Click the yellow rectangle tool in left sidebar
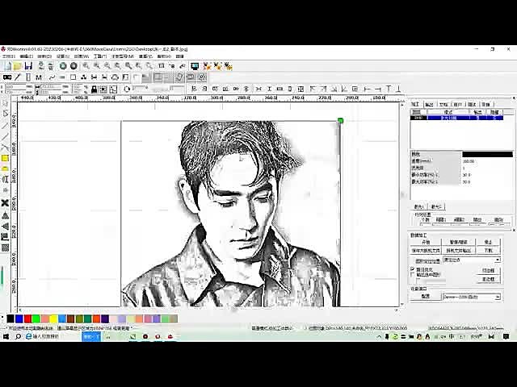517x387 pixels. tap(5, 158)
